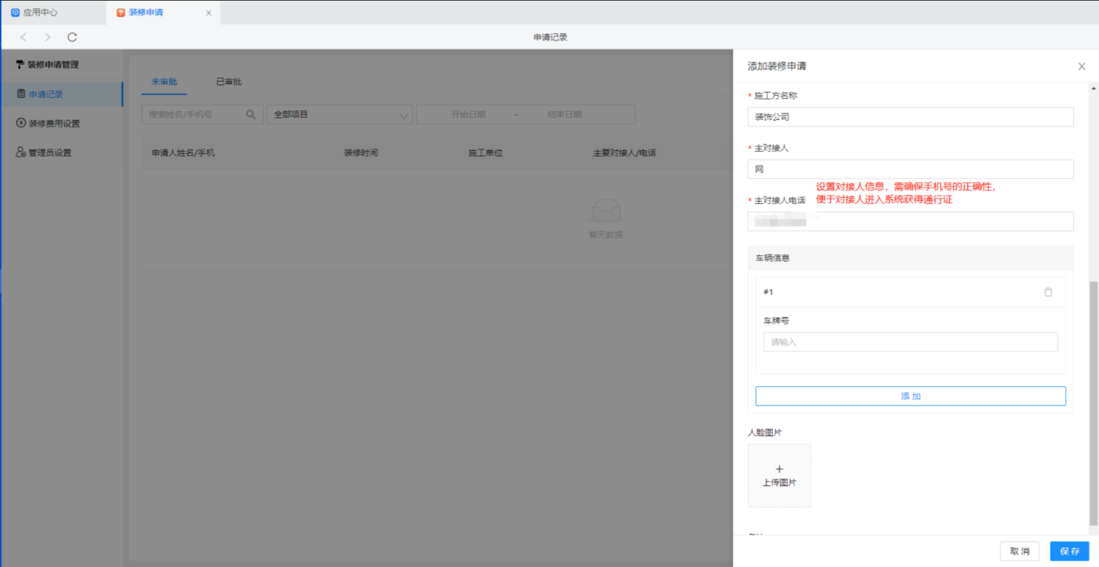Image resolution: width=1099 pixels, height=567 pixels.
Task: Click the search magnifier icon
Action: tap(251, 115)
